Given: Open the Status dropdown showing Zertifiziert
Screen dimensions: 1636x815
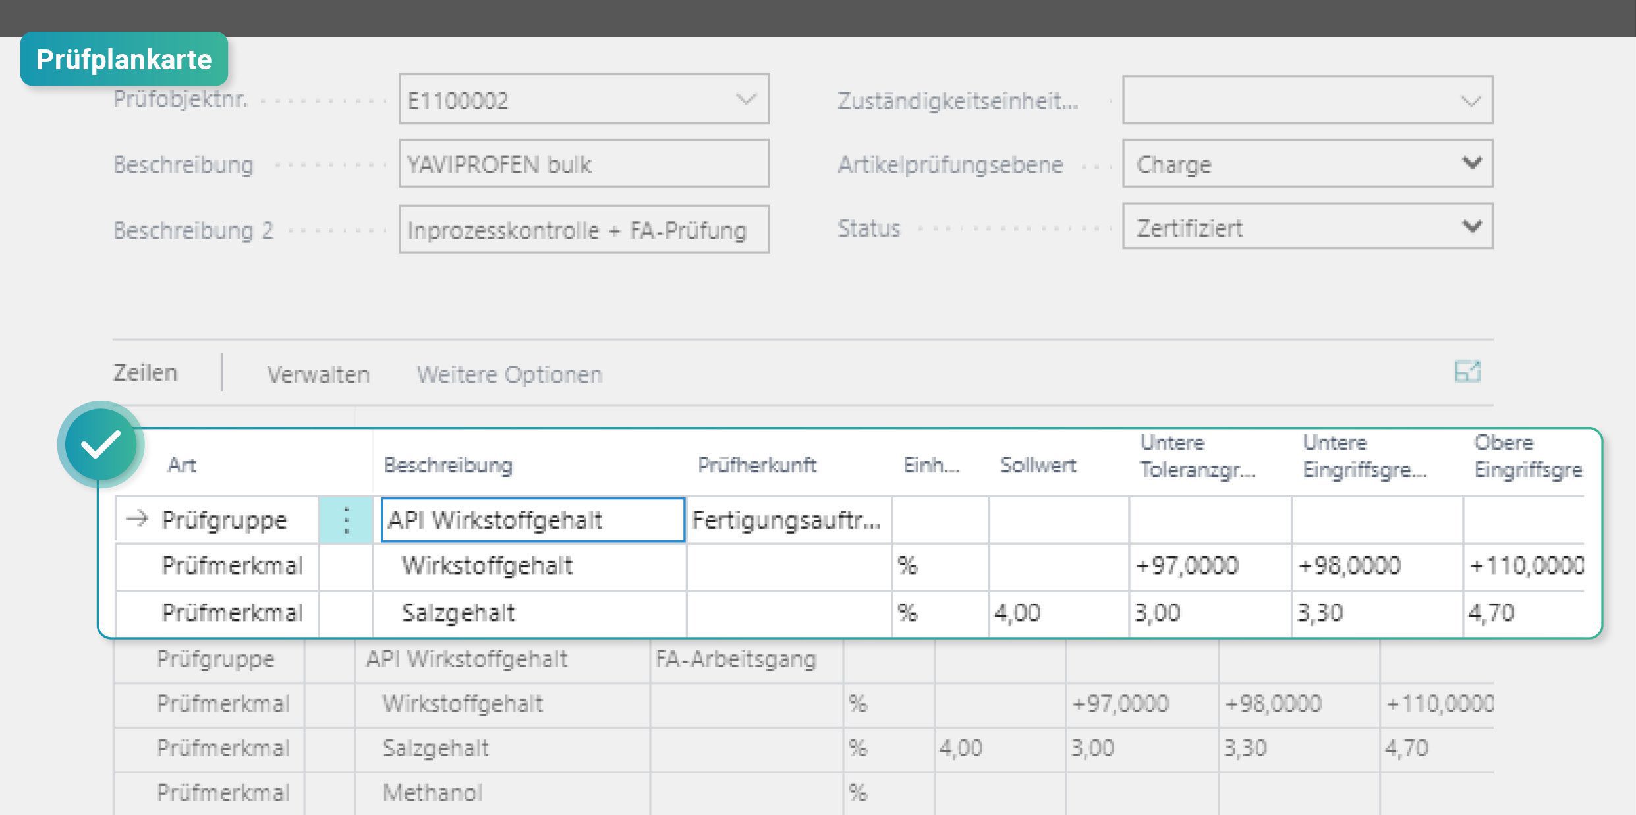Looking at the screenshot, I should 1307,227.
